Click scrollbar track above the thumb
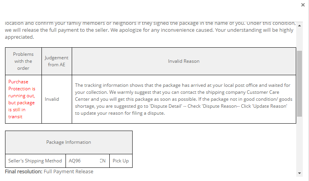Screen dimensions: 309x181 coord(299,39)
